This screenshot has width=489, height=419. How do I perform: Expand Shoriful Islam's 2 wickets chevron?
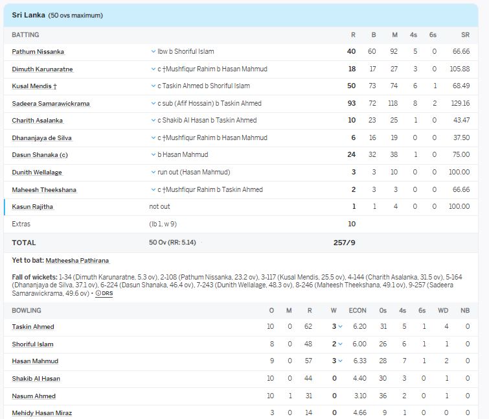pos(340,344)
